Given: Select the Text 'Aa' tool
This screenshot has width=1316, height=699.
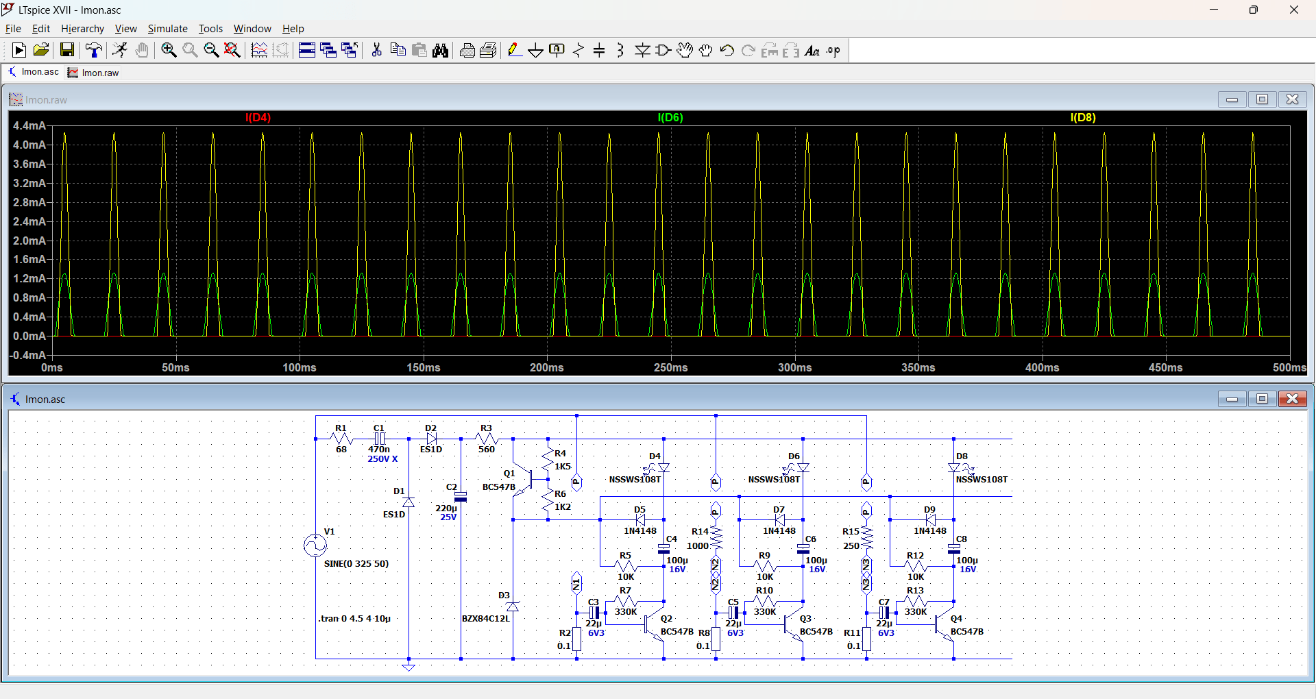Looking at the screenshot, I should point(812,50).
